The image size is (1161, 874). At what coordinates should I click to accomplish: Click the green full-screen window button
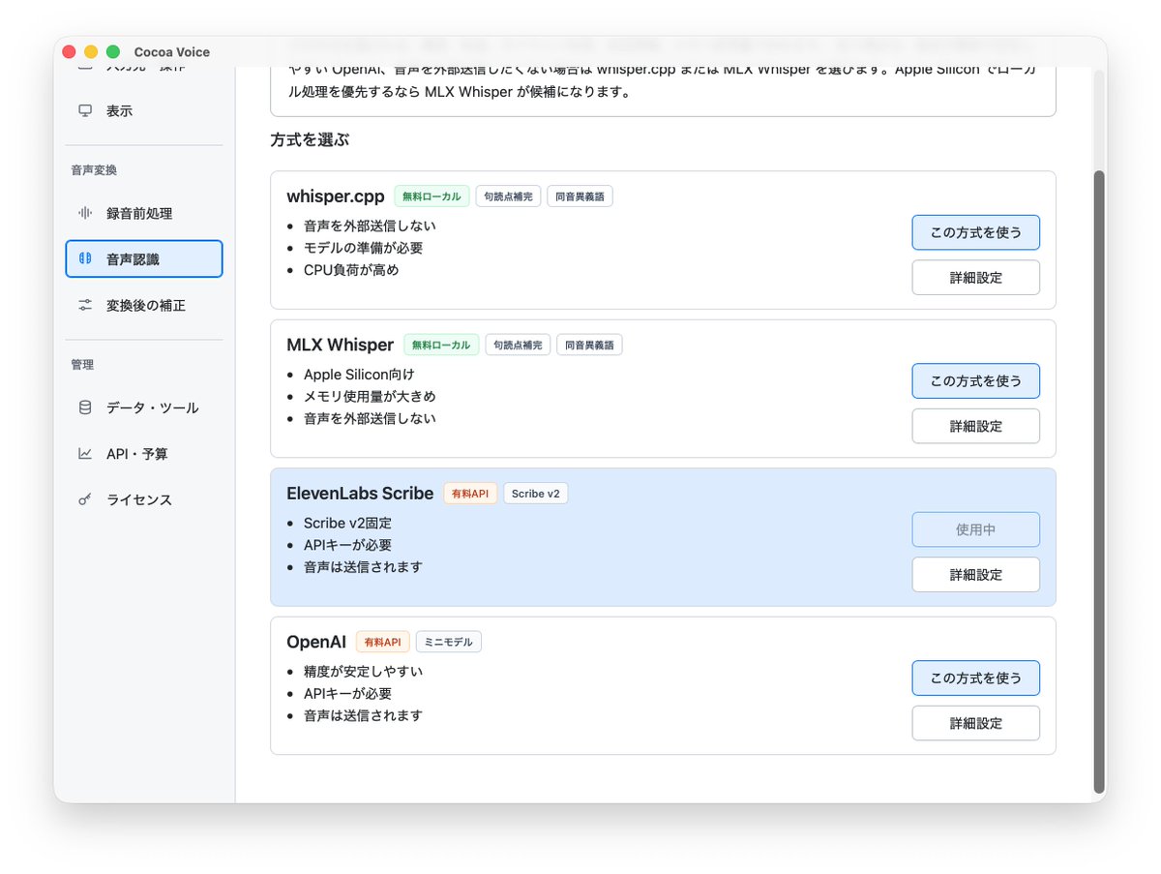click(x=113, y=52)
